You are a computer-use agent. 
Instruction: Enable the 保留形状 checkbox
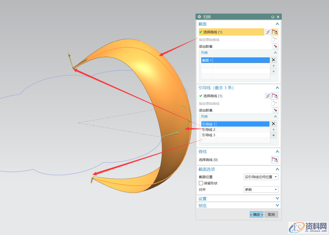[x=201, y=183]
